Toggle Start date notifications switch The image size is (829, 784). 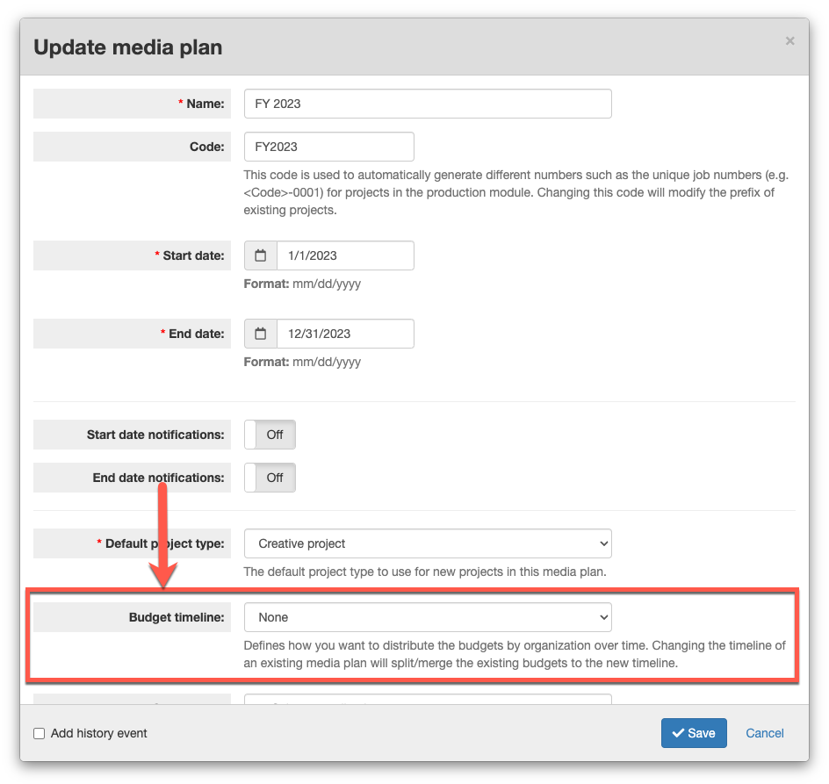tap(270, 435)
